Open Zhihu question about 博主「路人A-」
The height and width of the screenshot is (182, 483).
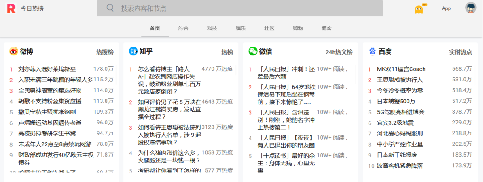pos(169,80)
